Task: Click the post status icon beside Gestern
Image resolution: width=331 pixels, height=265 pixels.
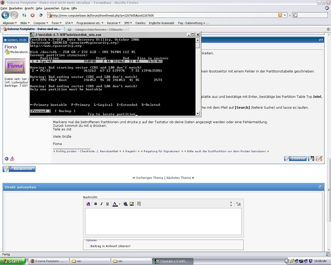Action: click(5, 40)
